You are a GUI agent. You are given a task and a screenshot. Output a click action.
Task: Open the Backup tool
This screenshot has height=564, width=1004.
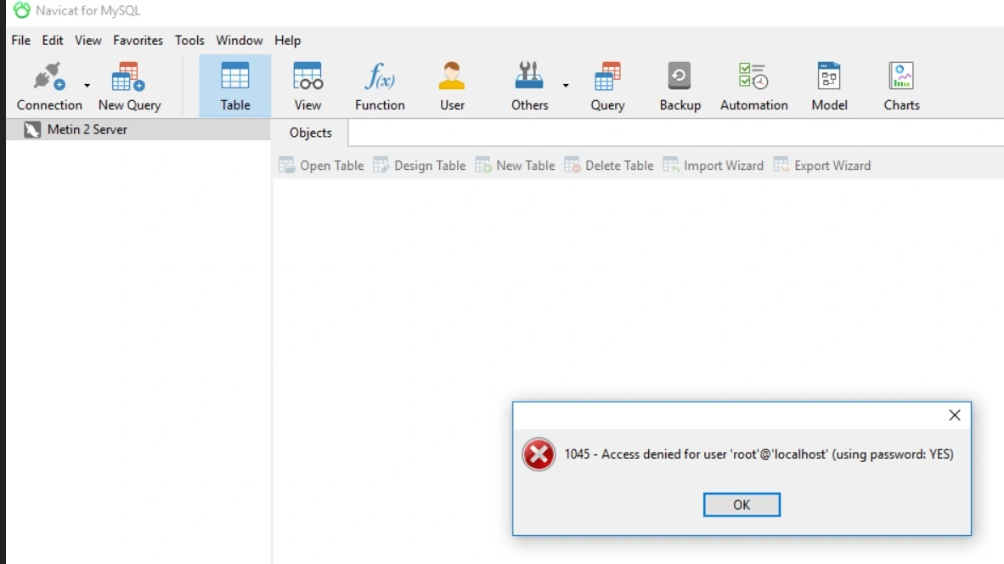[680, 86]
